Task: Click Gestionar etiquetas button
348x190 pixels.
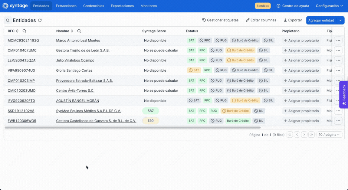Action: (220, 20)
